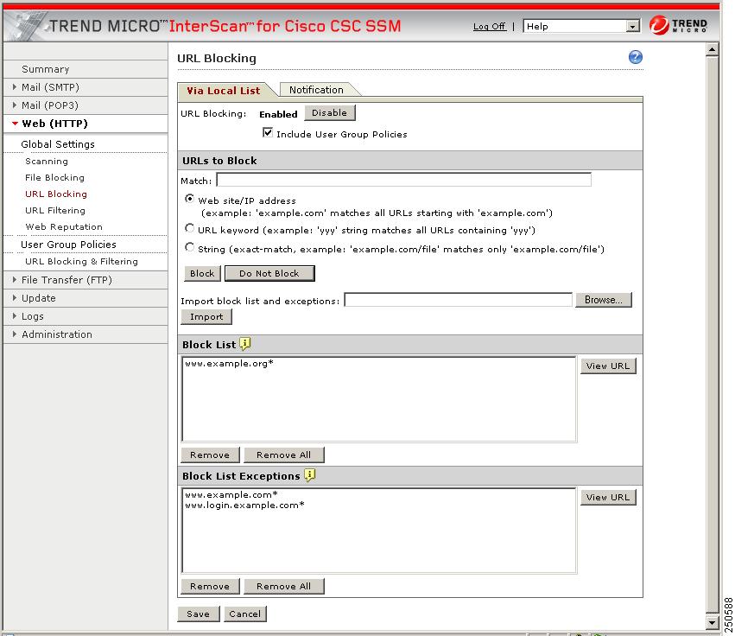Click the scrollbar down arrow
The width and height of the screenshot is (735, 636).
[x=712, y=623]
